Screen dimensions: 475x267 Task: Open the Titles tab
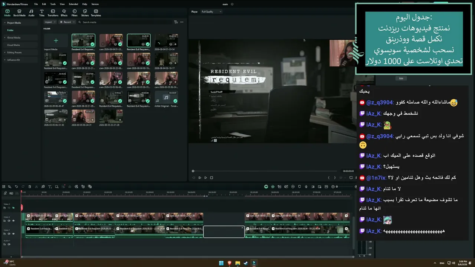[x=42, y=13]
